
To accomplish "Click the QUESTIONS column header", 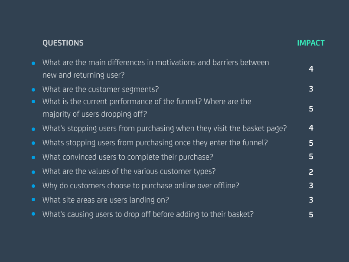I will [x=63, y=43].
